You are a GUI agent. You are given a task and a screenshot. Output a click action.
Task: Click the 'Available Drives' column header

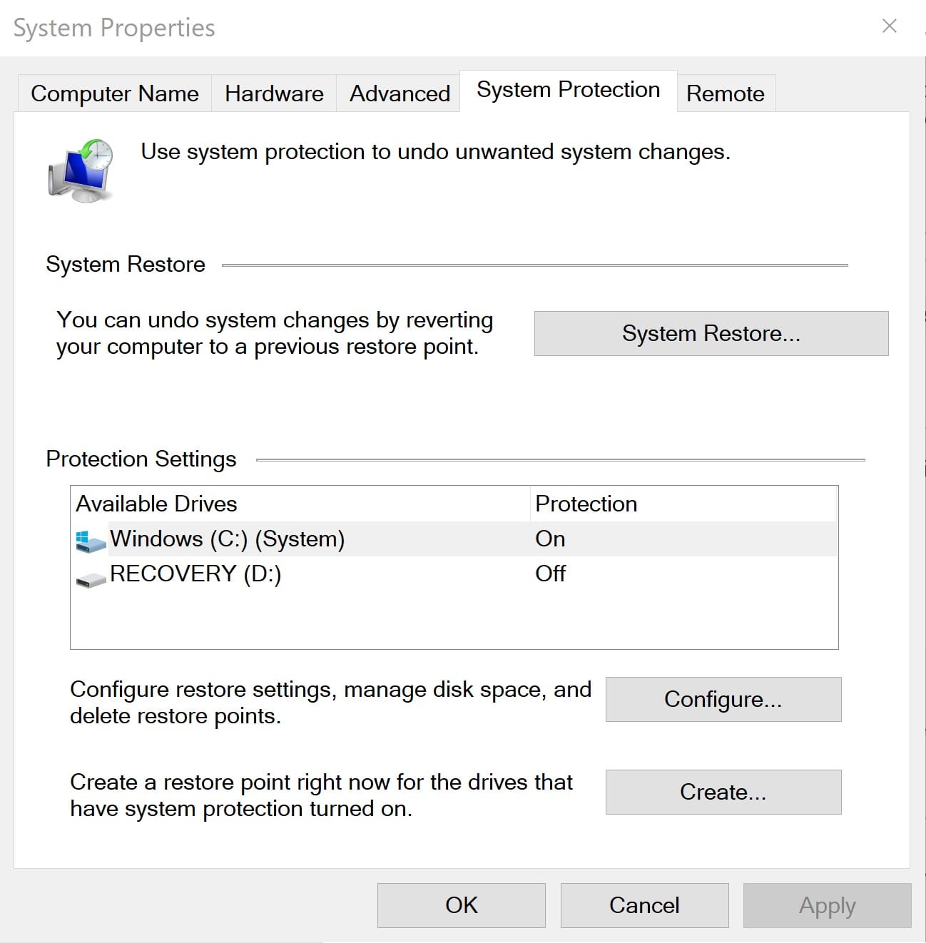(x=301, y=504)
